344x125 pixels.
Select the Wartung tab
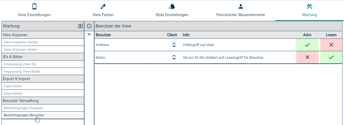point(309,10)
